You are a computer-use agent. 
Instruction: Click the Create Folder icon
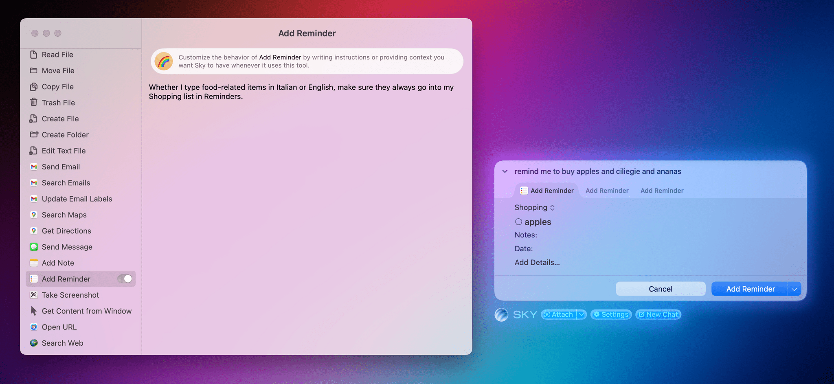pos(34,134)
